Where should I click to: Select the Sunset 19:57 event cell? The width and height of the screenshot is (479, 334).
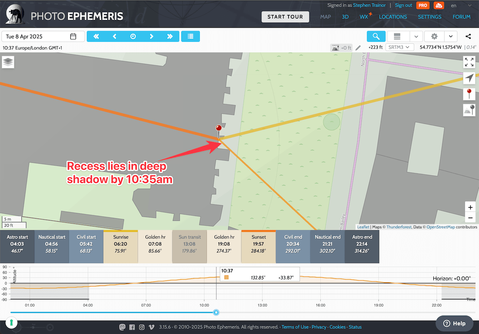[x=259, y=247]
